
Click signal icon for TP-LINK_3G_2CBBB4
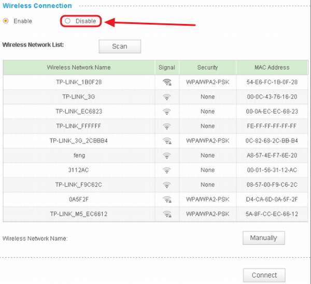(167, 141)
